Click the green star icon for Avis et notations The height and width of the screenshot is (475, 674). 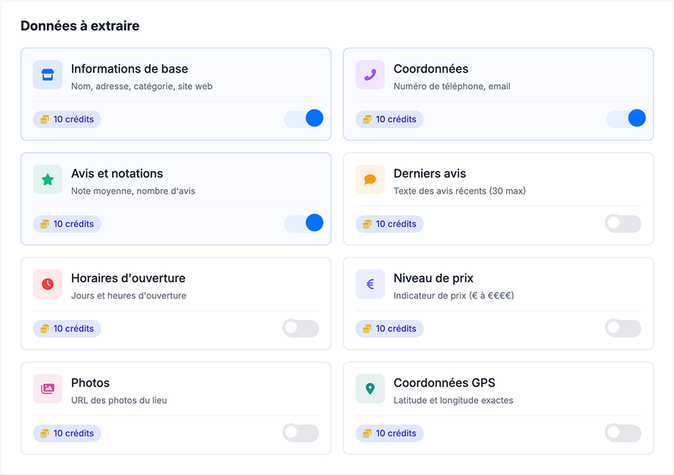[x=48, y=179]
